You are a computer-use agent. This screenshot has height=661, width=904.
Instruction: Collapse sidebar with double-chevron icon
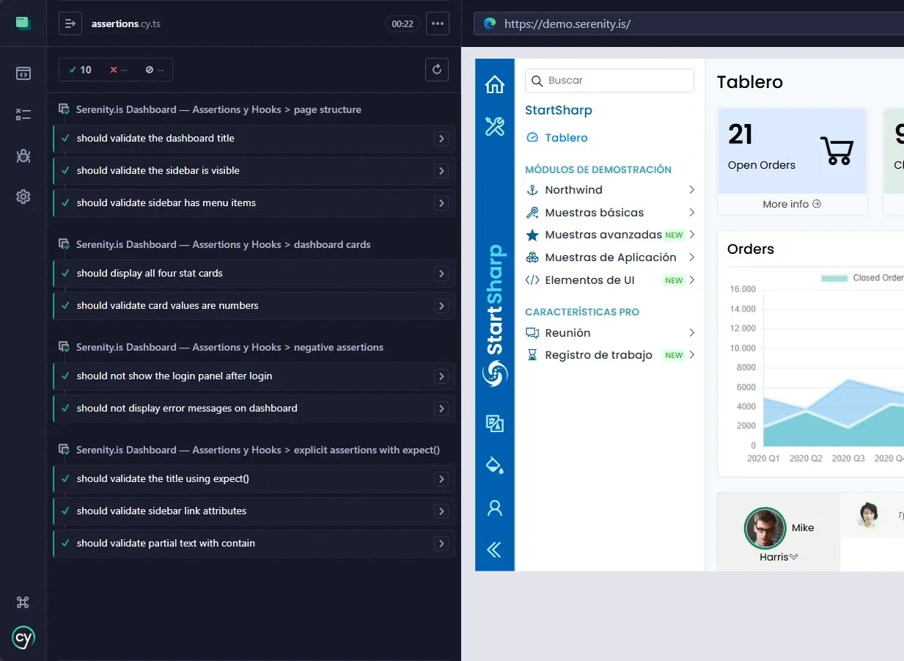[495, 549]
